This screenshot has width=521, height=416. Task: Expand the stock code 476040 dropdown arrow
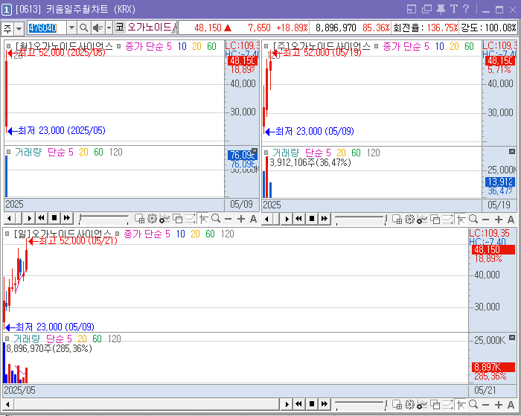point(71,28)
